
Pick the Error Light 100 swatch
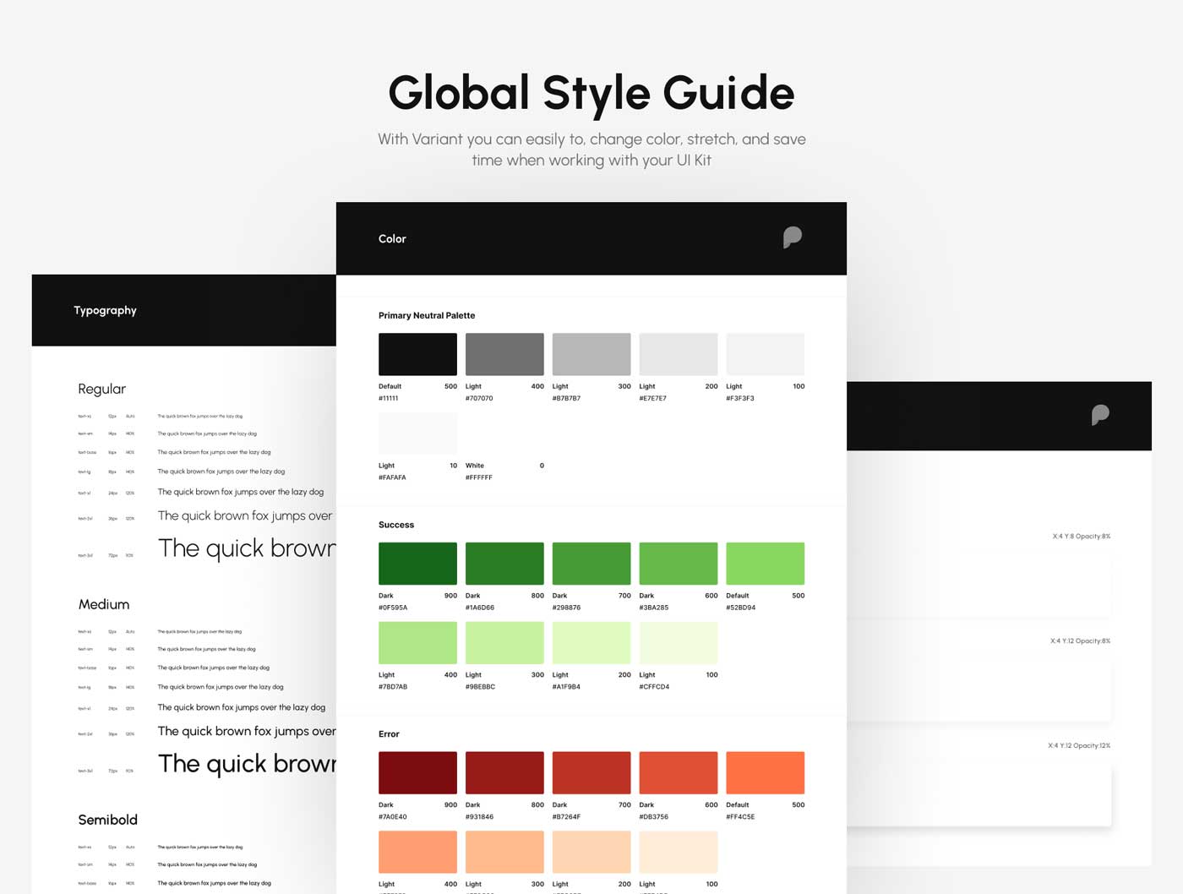click(679, 853)
